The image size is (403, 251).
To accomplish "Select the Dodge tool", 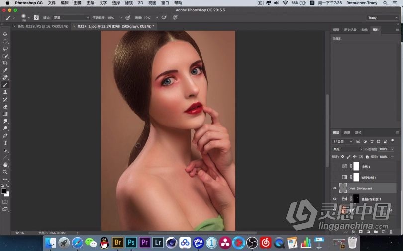I will click(5, 128).
